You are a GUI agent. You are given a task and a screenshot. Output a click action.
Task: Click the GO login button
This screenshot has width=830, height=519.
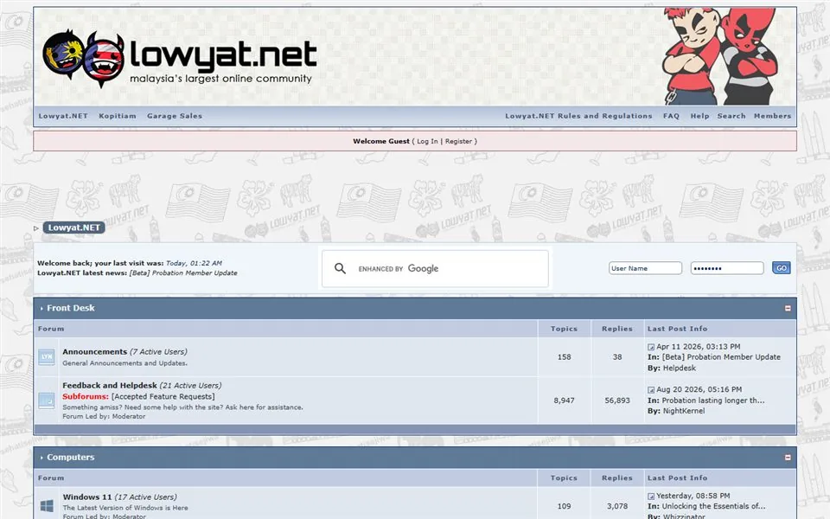coord(782,268)
